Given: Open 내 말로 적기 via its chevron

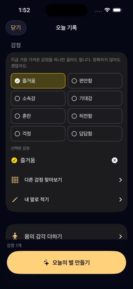Looking at the screenshot, I should tap(120, 200).
